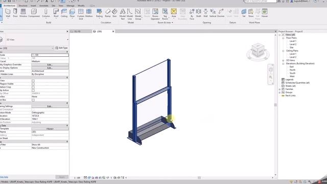The width and height of the screenshot is (327, 184).
Task: Open the Annotate ribbon tab
Action: click(x=44, y=6)
